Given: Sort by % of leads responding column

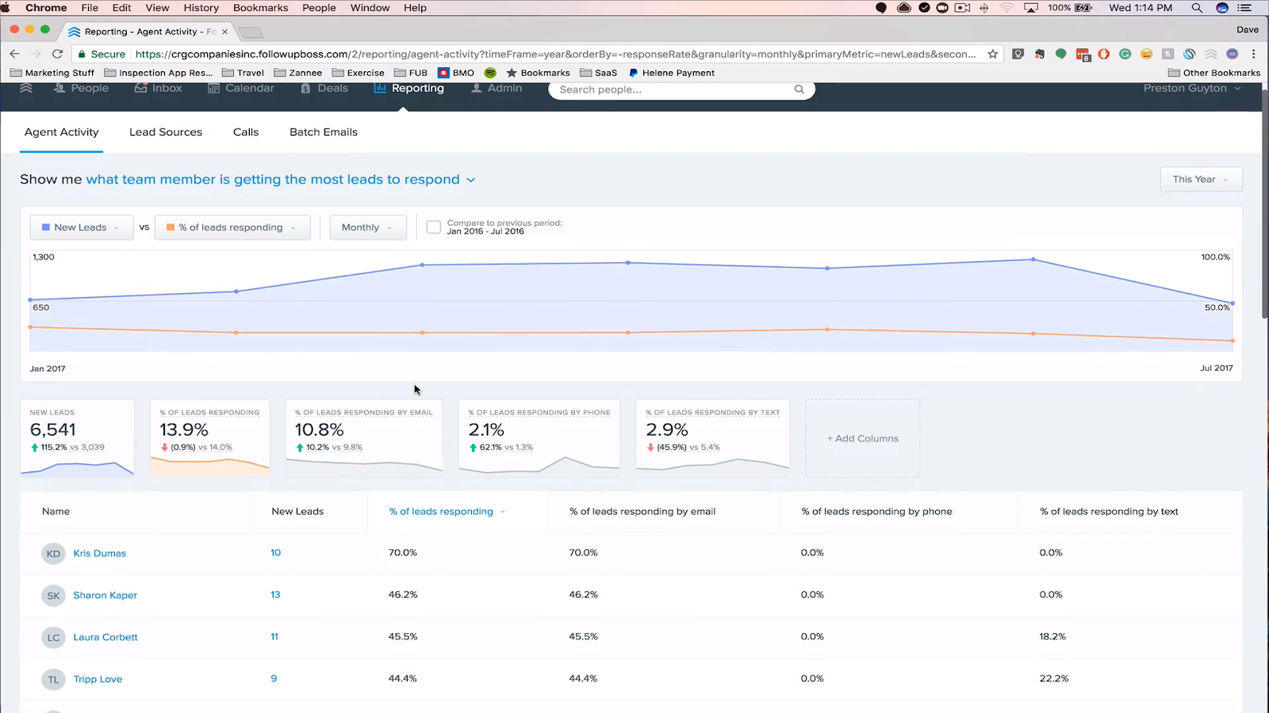Looking at the screenshot, I should tap(441, 512).
